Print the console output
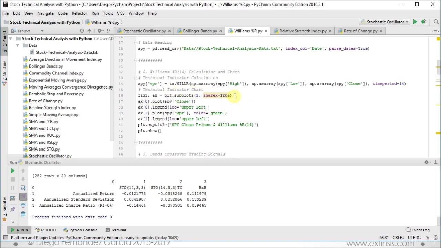The width and height of the screenshot is (441, 248). click(23, 205)
